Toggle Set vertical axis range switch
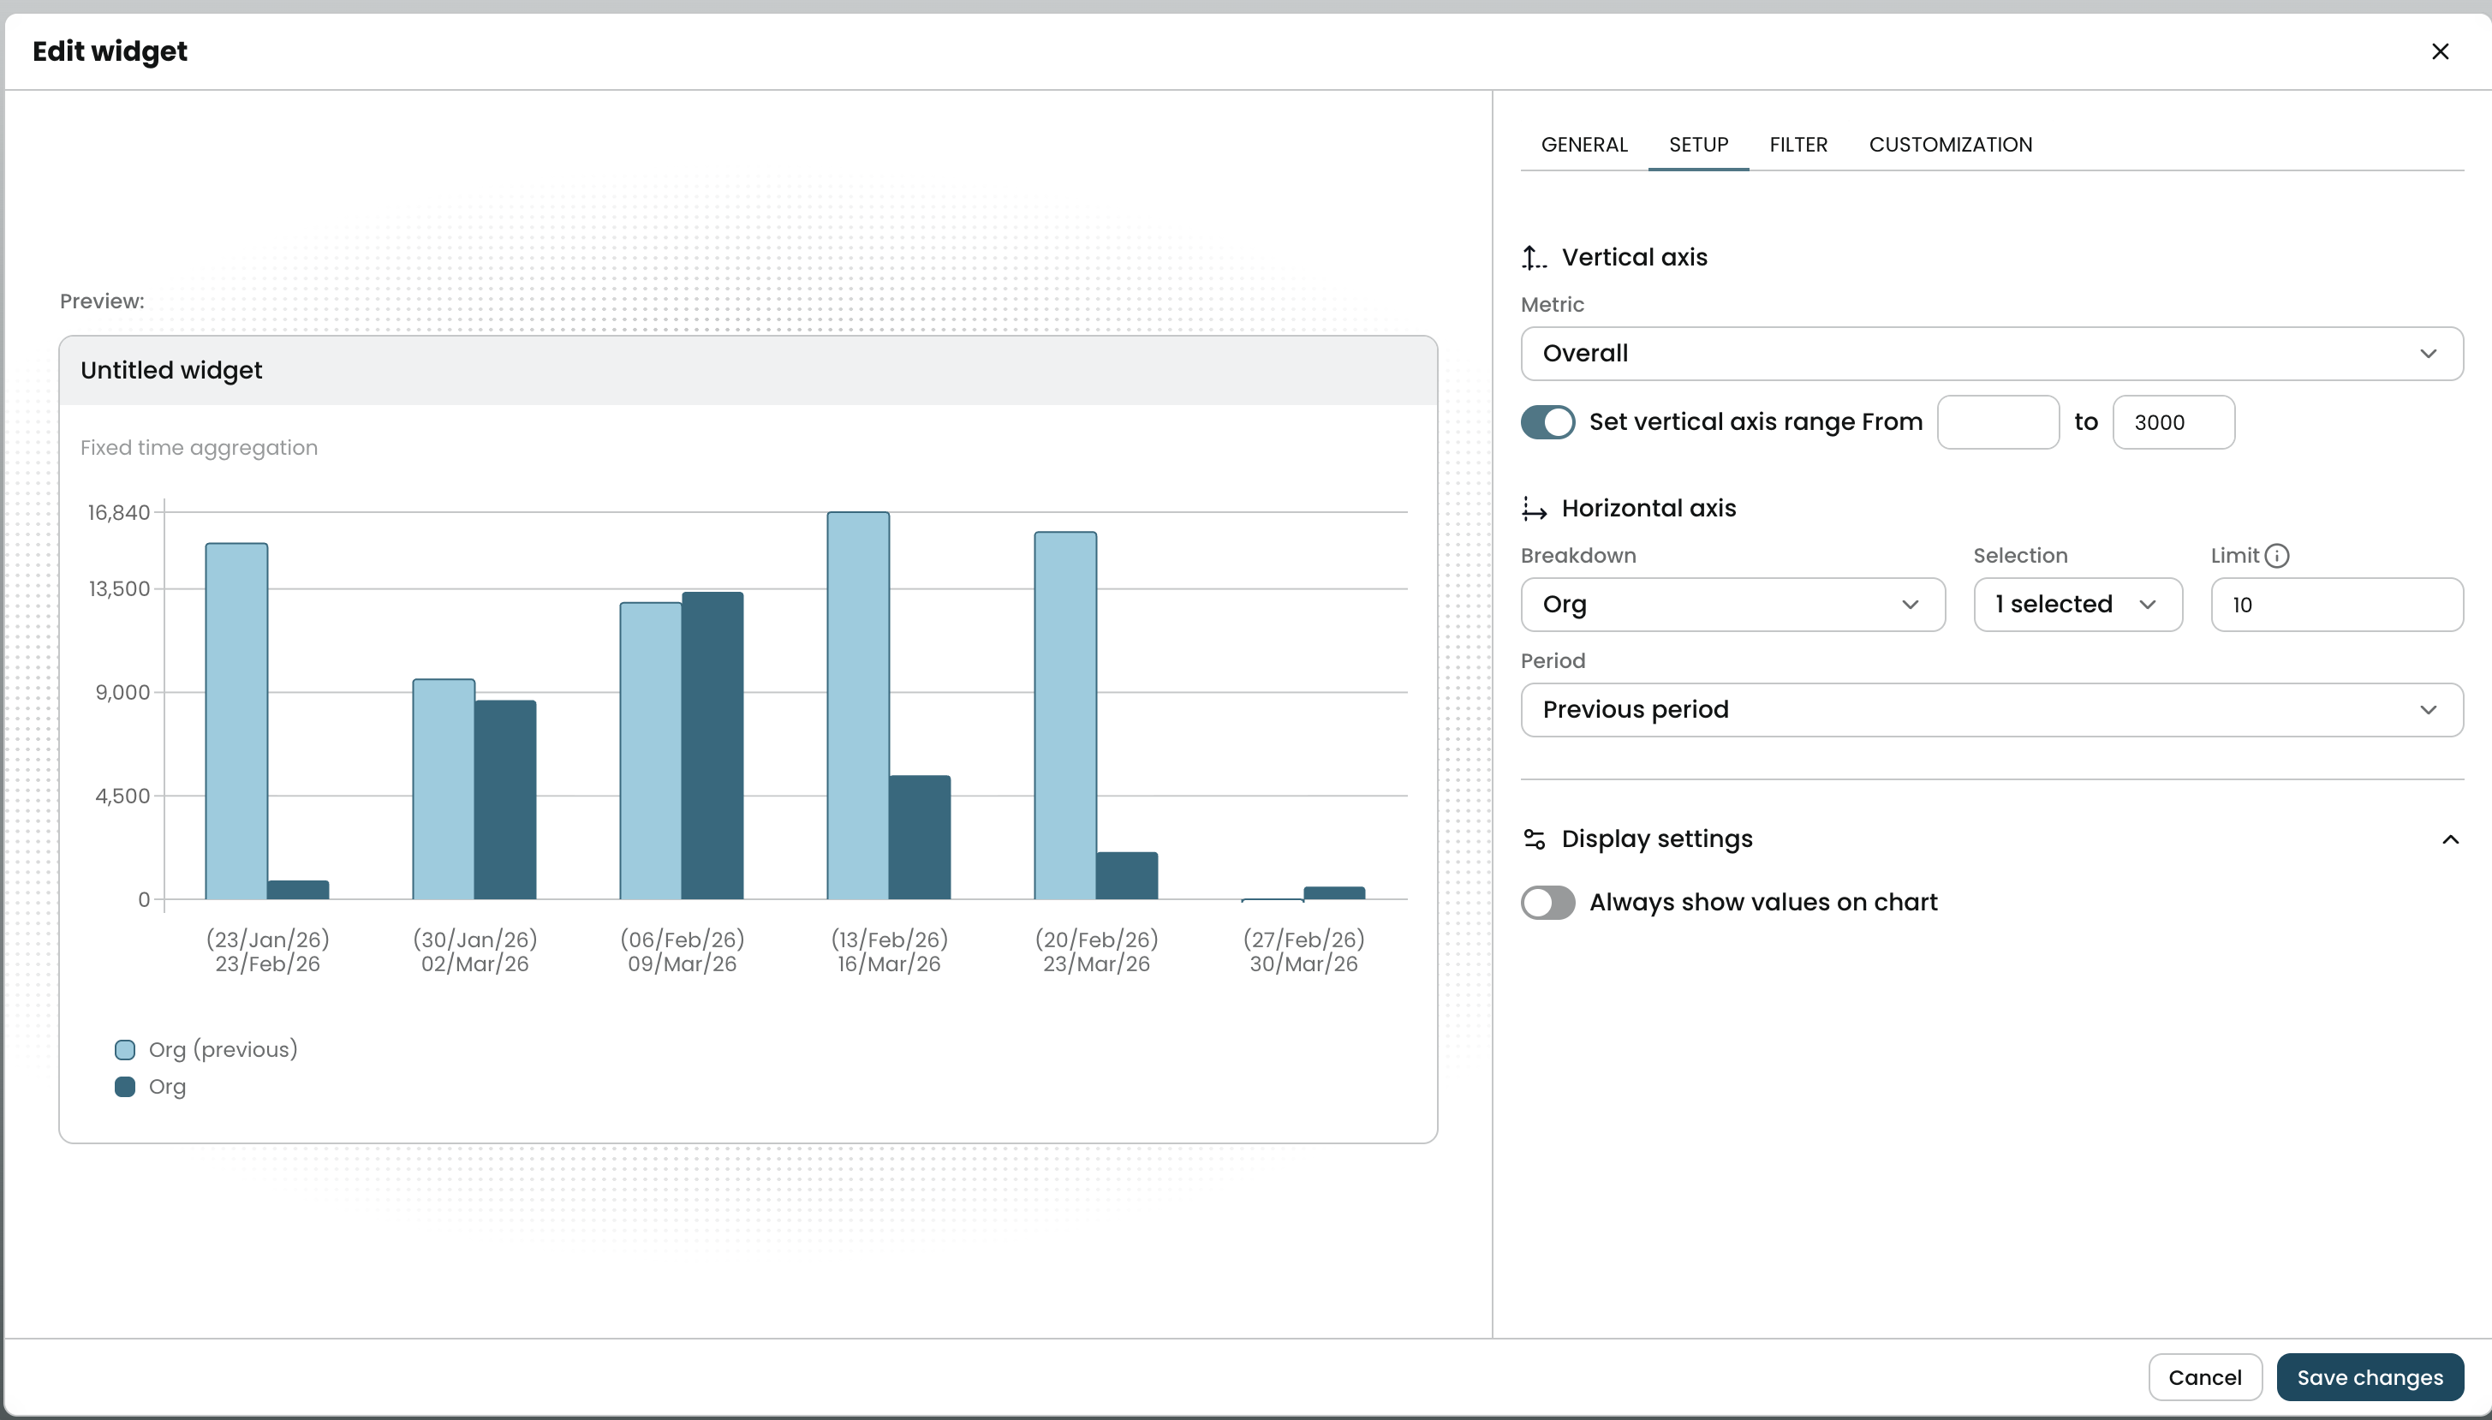The image size is (2492, 1420). (x=1547, y=422)
